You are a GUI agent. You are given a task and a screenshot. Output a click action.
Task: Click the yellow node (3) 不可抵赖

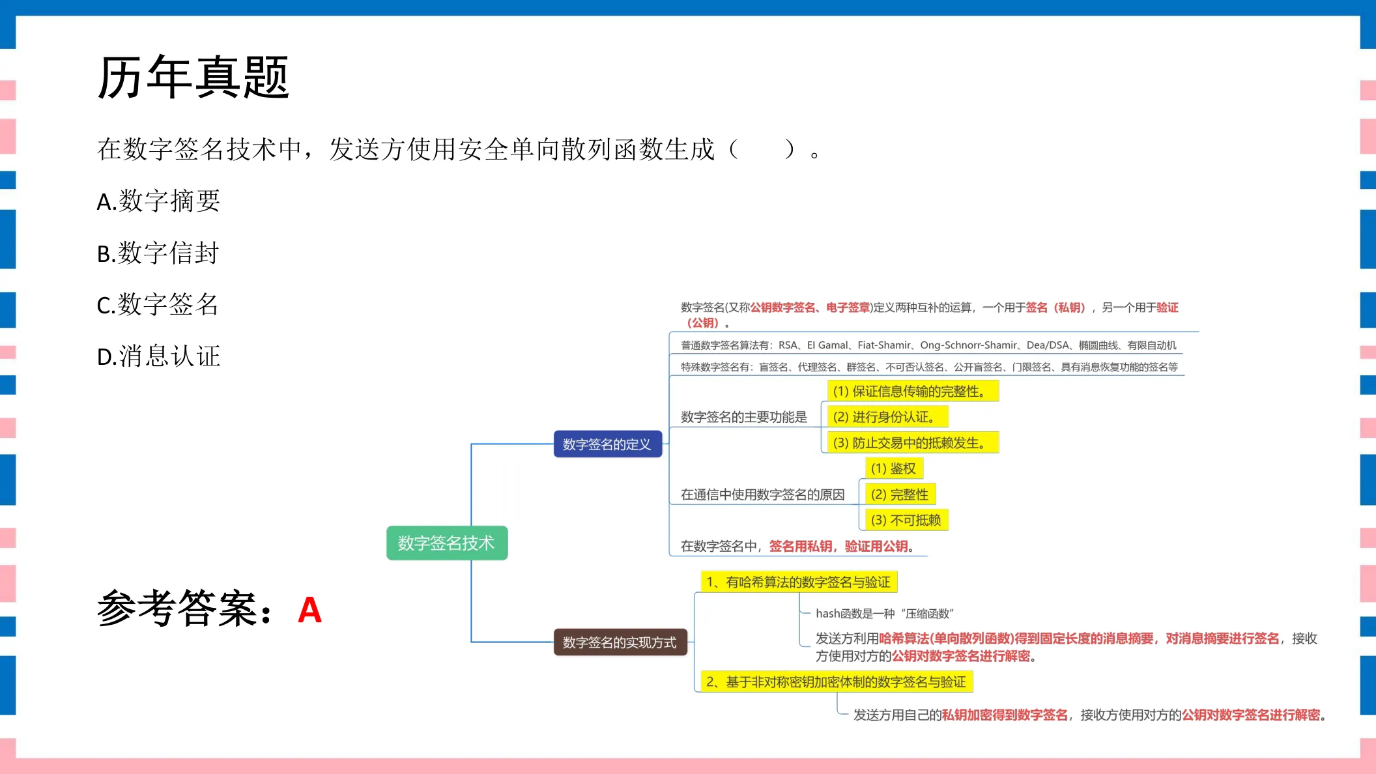point(906,519)
